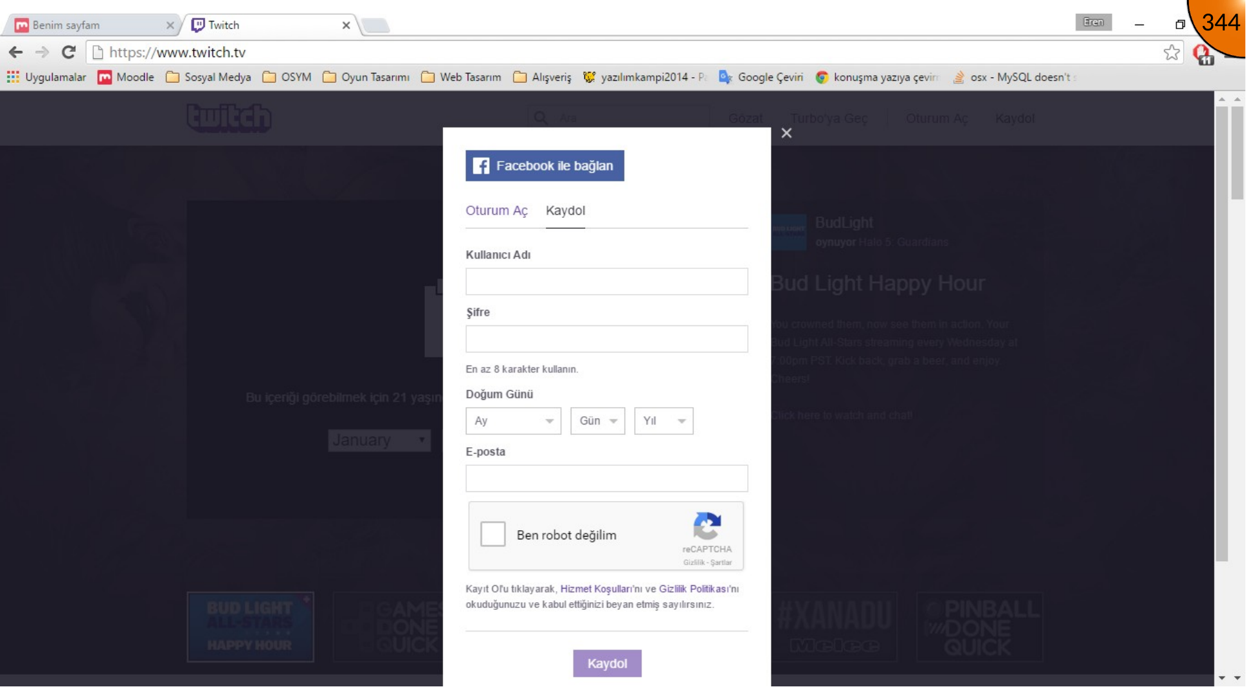Click the Eren profile button

point(1093,22)
